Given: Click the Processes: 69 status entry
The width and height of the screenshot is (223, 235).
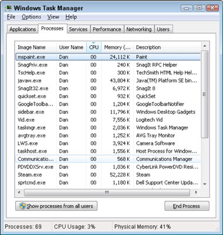Looking at the screenshot, I should [23, 227].
